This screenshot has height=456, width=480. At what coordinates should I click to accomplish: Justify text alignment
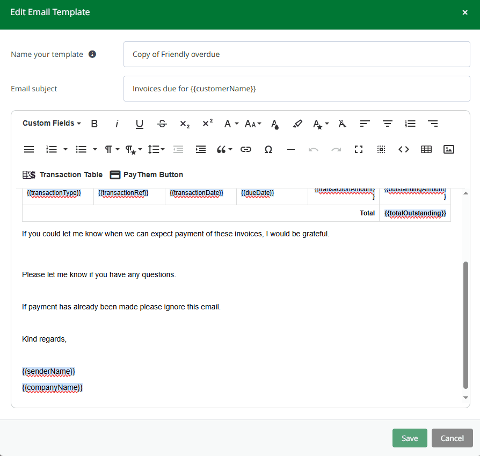coord(29,149)
